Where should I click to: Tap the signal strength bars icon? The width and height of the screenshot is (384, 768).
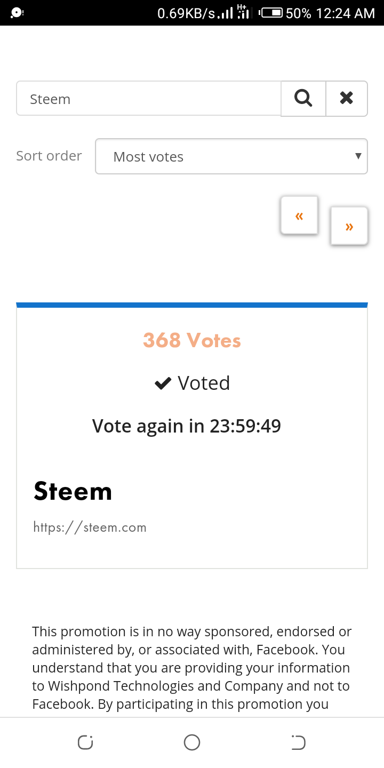226,13
